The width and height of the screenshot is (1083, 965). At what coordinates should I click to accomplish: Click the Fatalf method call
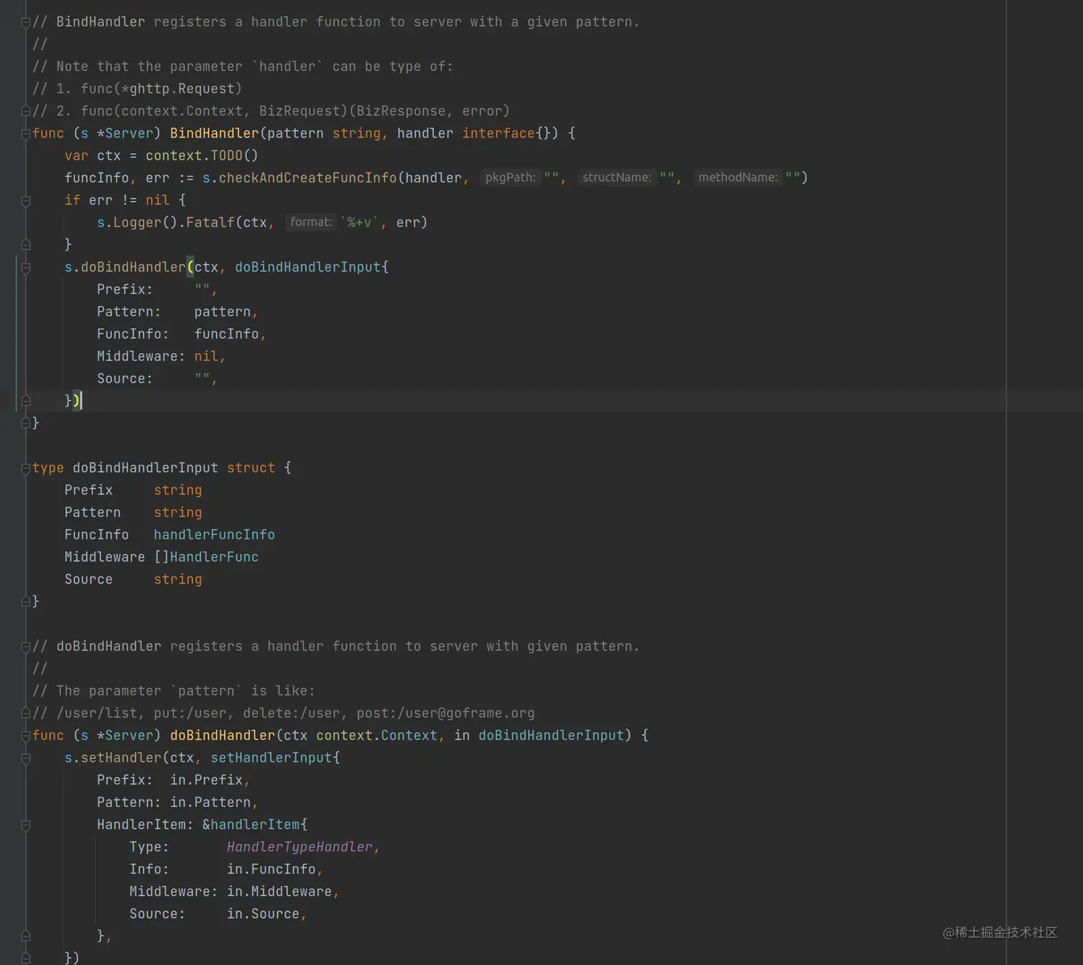tap(210, 223)
